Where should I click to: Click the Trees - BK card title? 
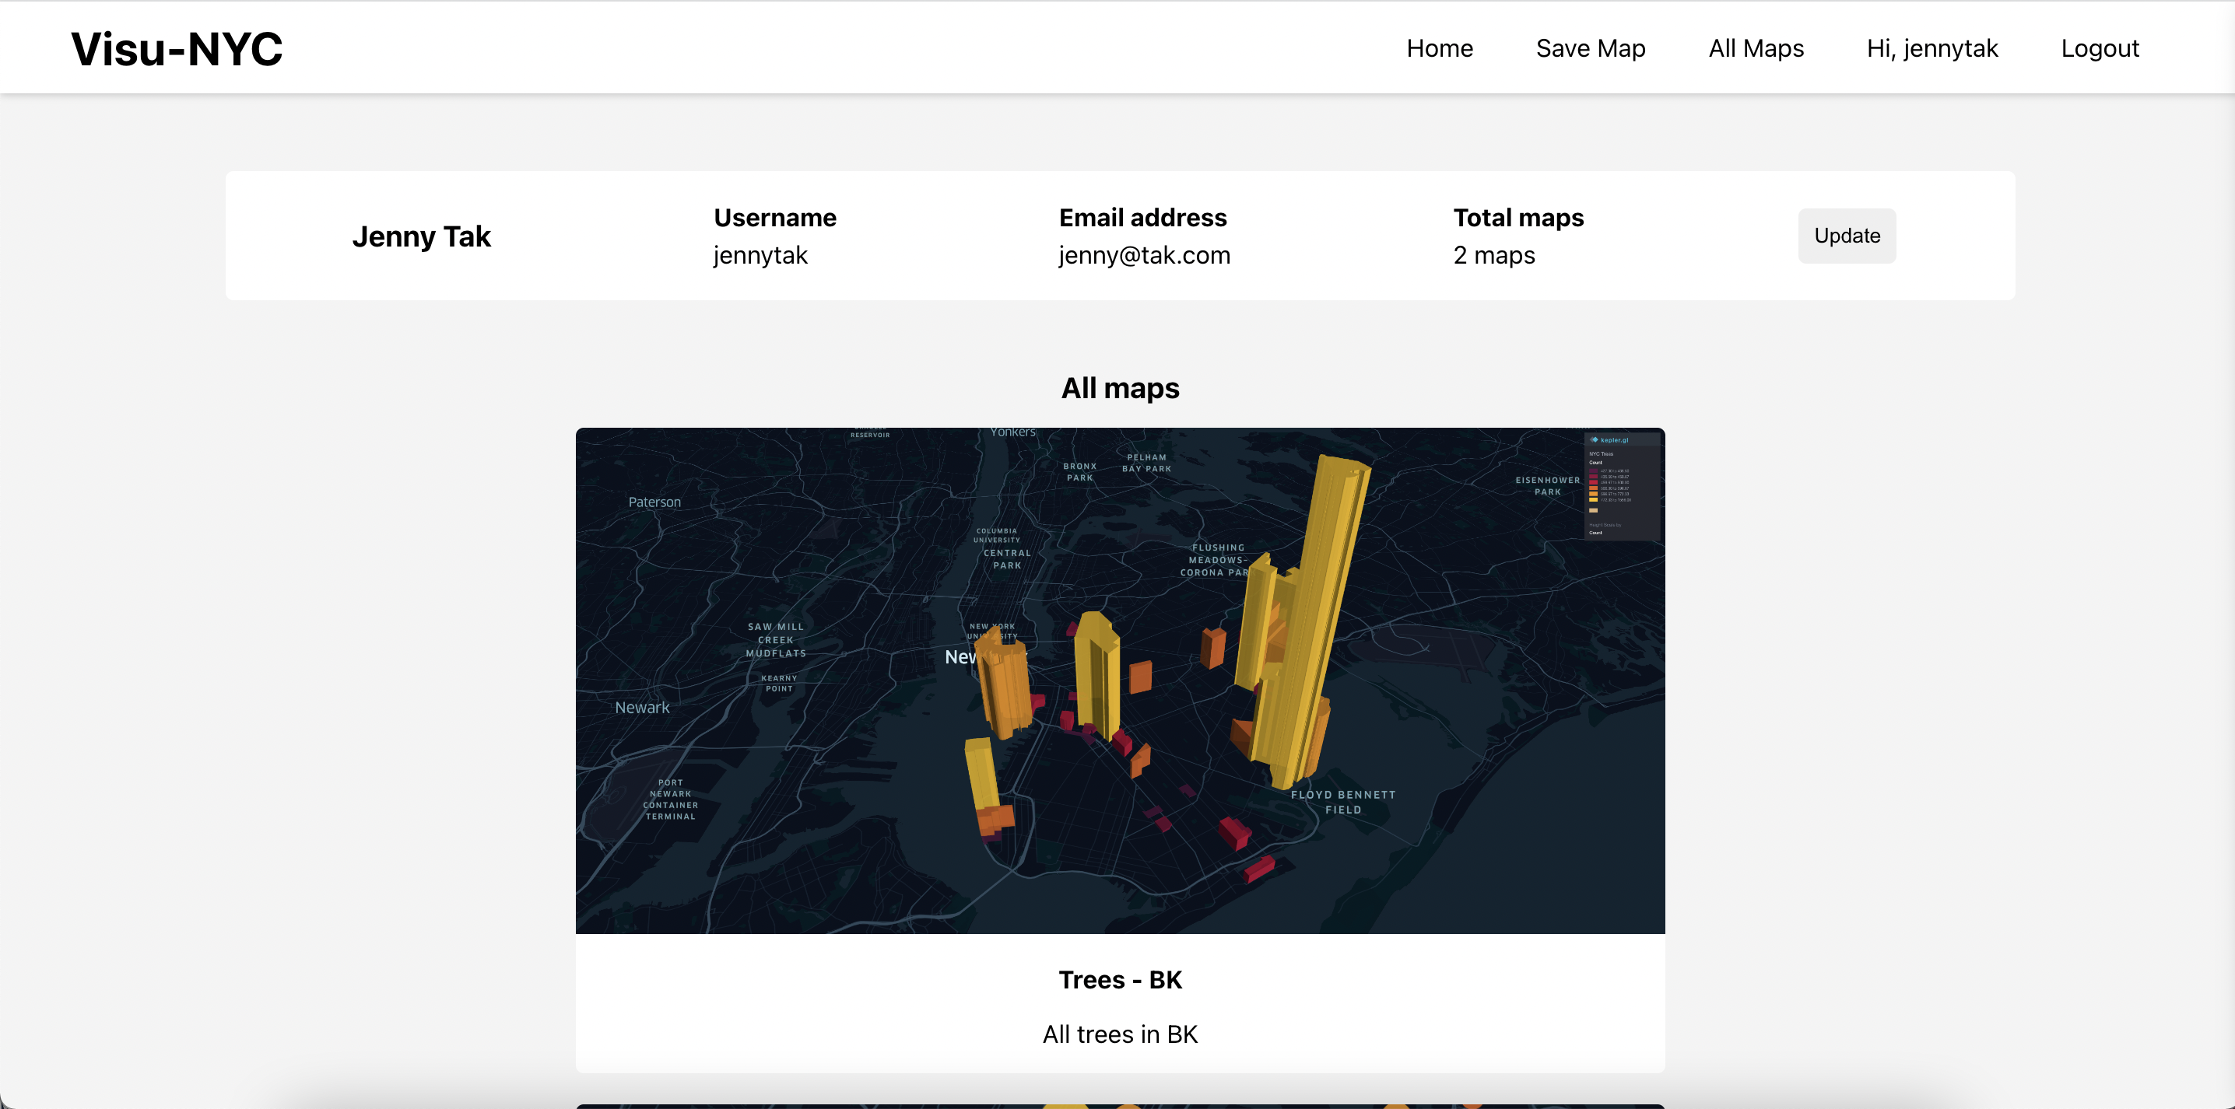pyautogui.click(x=1119, y=980)
